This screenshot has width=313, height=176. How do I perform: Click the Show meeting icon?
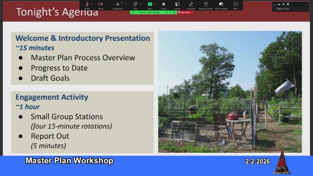pos(221,4)
